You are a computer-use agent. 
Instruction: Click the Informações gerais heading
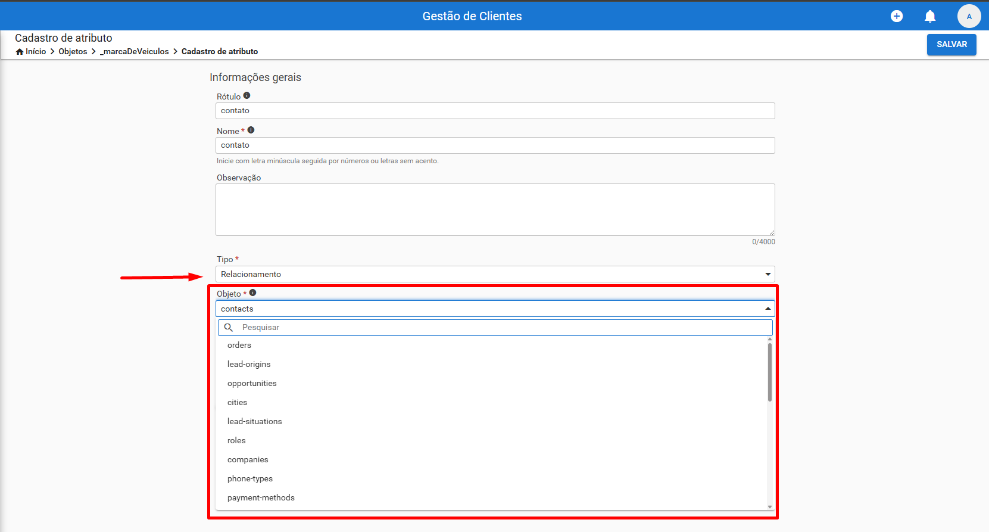pos(255,77)
